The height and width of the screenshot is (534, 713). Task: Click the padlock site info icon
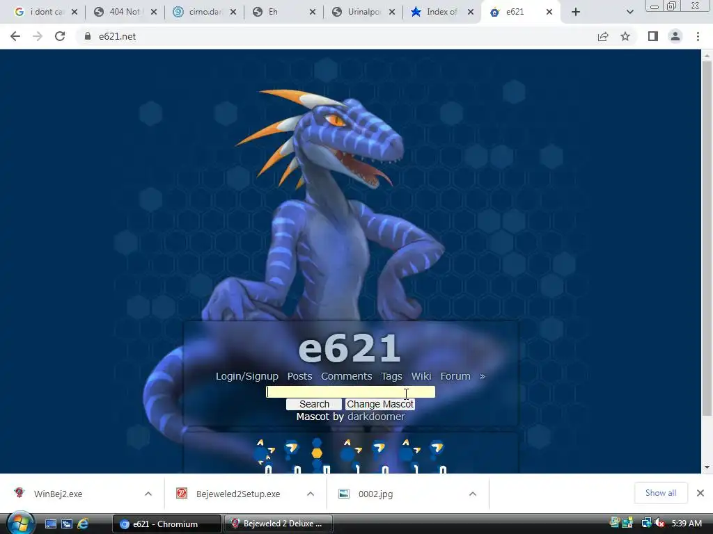click(x=87, y=36)
